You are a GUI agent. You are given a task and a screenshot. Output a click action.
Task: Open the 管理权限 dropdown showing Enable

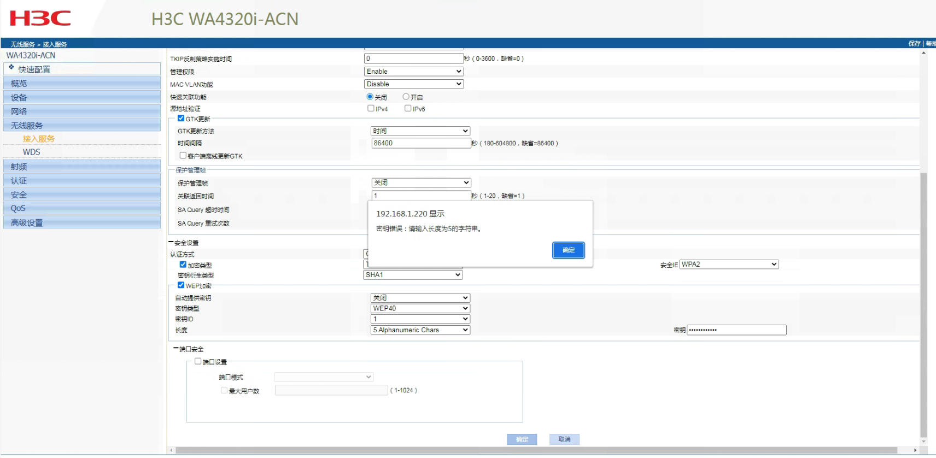414,72
